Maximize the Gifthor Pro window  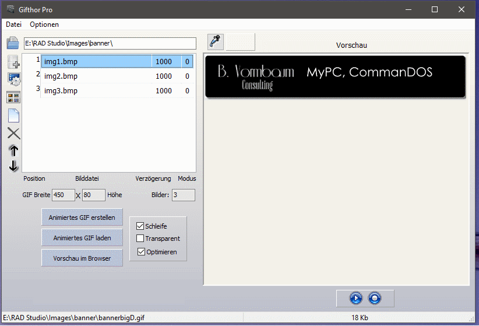pos(434,9)
